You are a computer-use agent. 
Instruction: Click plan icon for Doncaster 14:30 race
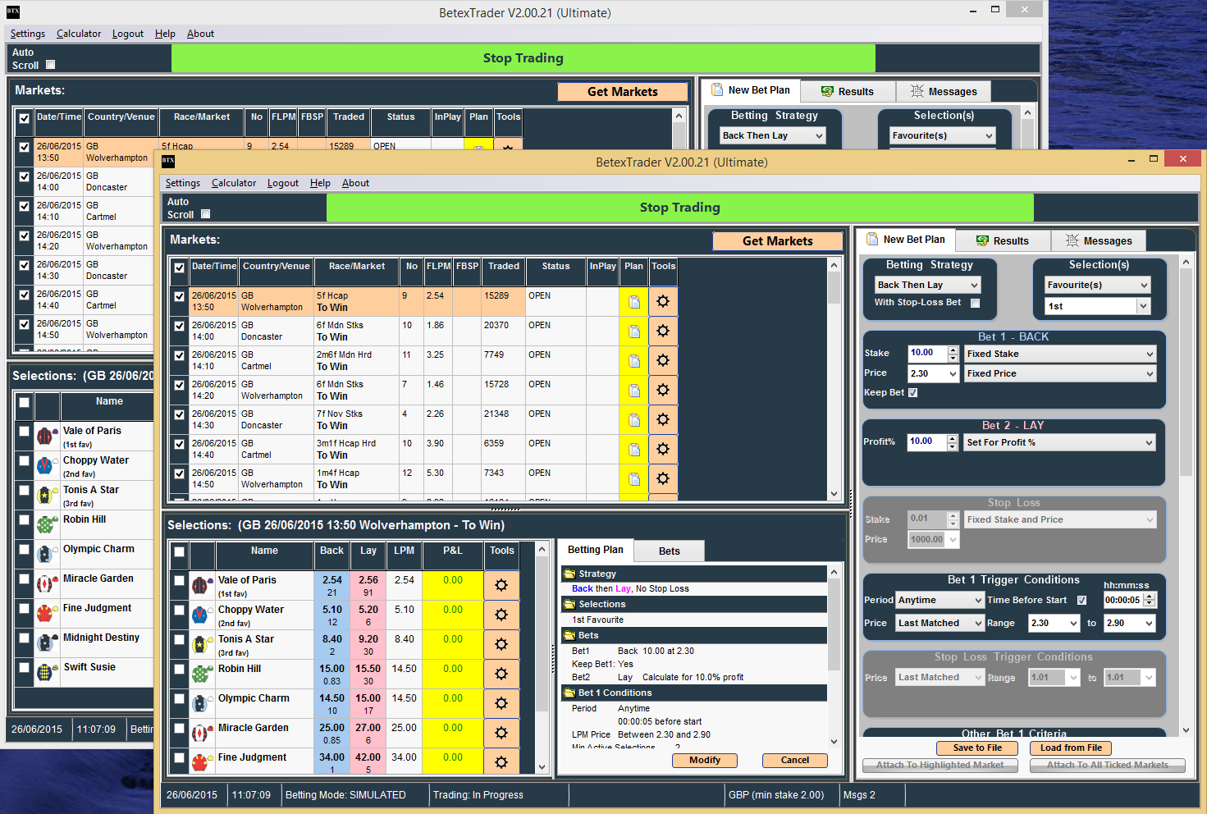pyautogui.click(x=634, y=420)
